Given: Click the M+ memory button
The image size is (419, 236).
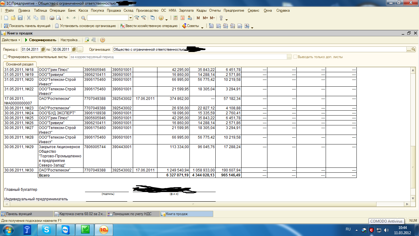Looking at the screenshot, I should click(205, 18).
